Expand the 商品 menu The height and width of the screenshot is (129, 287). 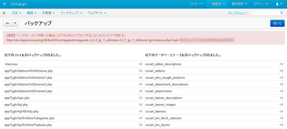tap(31, 13)
